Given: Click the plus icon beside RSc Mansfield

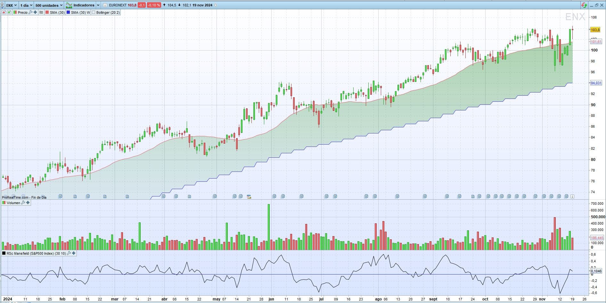Looking at the screenshot, I should [x=74, y=253].
